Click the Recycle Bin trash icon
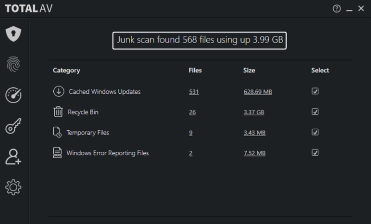 (58, 112)
